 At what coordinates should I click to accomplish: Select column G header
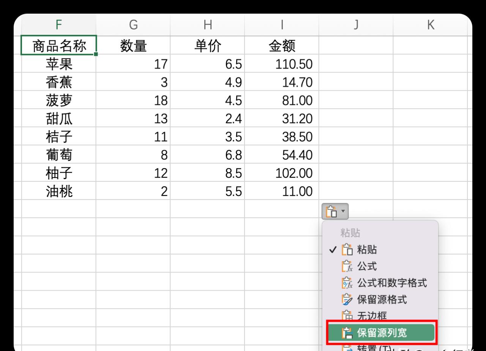pos(133,25)
